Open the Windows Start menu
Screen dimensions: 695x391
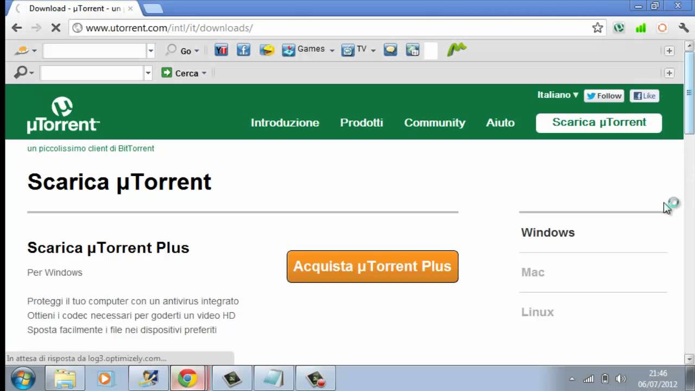pyautogui.click(x=23, y=378)
